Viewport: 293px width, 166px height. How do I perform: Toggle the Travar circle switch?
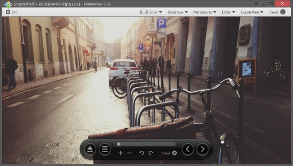[283, 12]
